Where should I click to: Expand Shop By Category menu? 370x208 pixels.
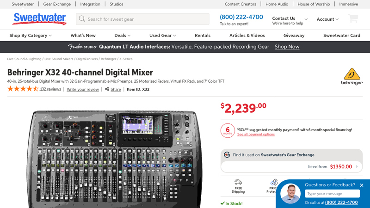coord(31,36)
